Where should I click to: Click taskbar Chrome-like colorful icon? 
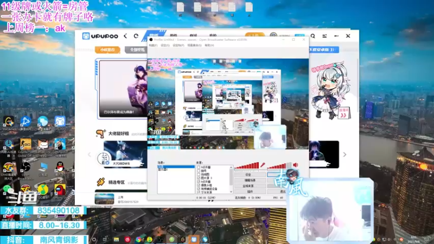[138, 240]
